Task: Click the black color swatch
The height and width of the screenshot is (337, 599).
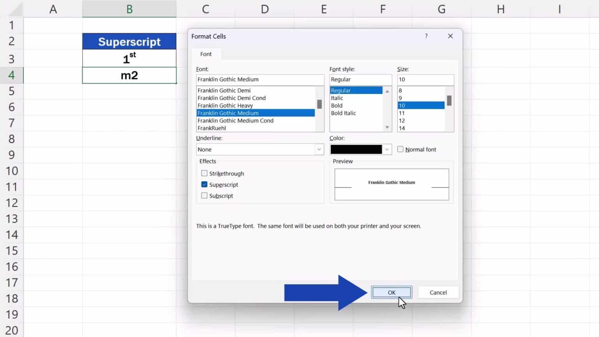Action: point(356,149)
